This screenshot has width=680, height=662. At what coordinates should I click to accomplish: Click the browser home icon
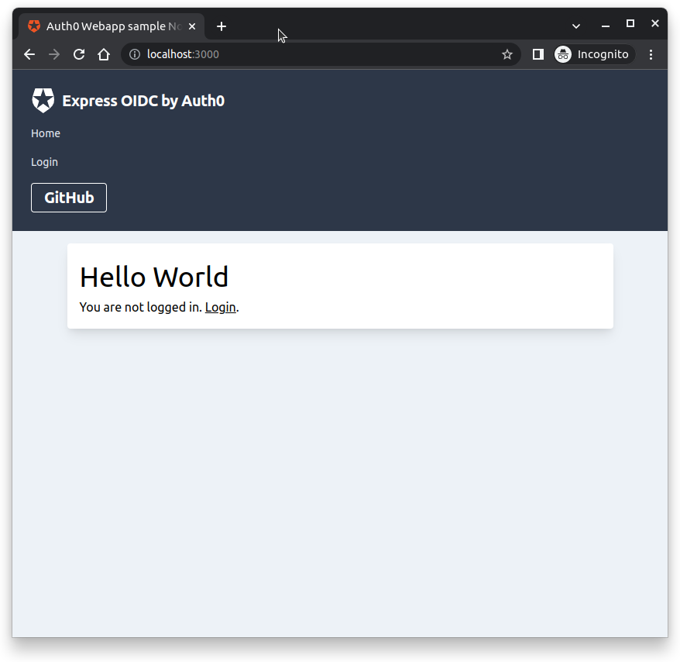click(x=104, y=54)
